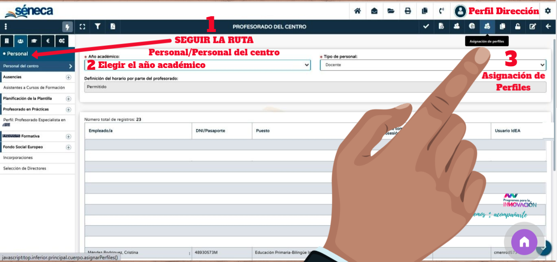Click the back arrow in toolbar

pyautogui.click(x=548, y=26)
